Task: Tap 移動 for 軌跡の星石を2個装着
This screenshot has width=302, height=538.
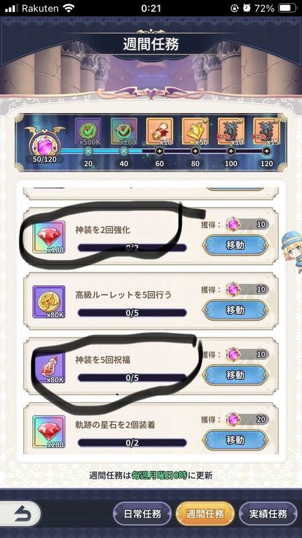Action: (236, 440)
